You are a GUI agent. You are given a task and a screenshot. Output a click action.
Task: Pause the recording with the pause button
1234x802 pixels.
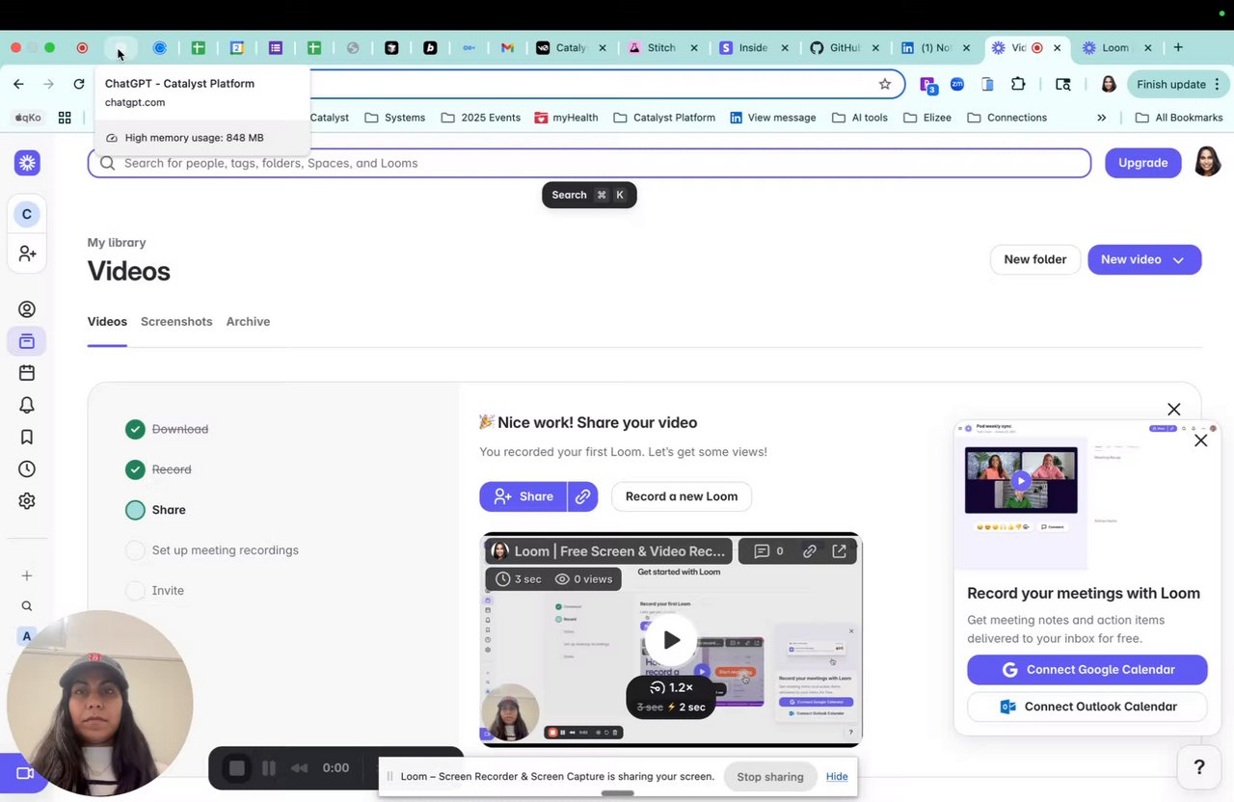269,768
